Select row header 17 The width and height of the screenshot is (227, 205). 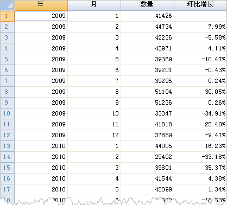point(7,190)
